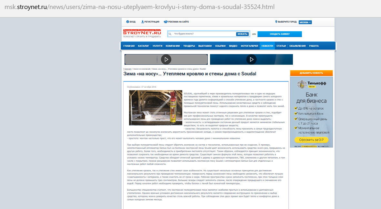381x209 pixels.
Task: Open the ФОТОГАЛЕРЕЯ section
Action: tap(249, 46)
